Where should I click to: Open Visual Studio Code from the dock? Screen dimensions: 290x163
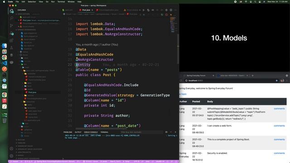coord(5,63)
